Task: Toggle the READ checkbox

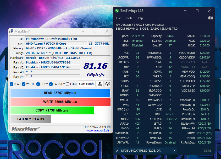Action: click(12, 84)
